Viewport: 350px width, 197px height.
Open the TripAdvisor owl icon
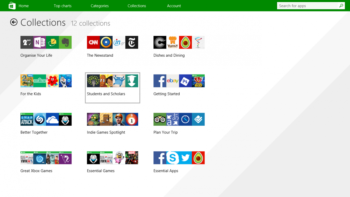coord(160,120)
